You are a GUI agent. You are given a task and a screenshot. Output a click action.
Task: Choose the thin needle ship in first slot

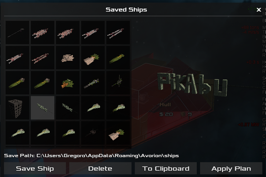pyautogui.click(x=17, y=32)
